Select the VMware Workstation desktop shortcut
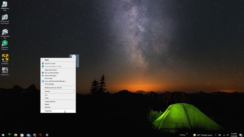This screenshot has width=244, height=137. [x=5, y=59]
